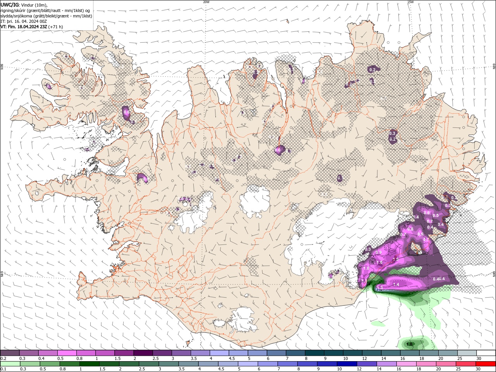Click the '15W' longitude label at the top

tap(410, 2)
